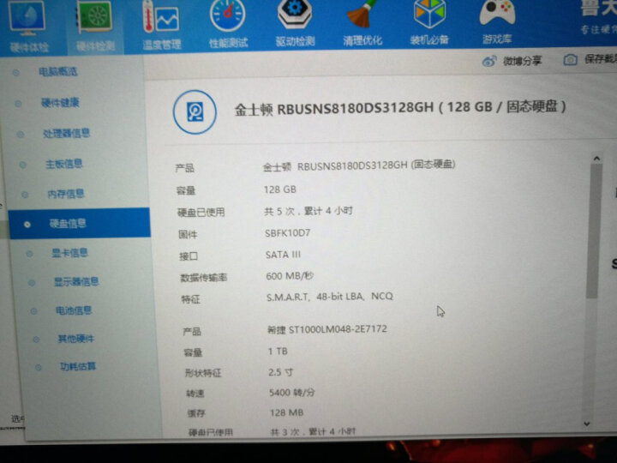The width and height of the screenshot is (617, 463).
Task: Select 硬件健康 in the sidebar
Action: tap(60, 103)
